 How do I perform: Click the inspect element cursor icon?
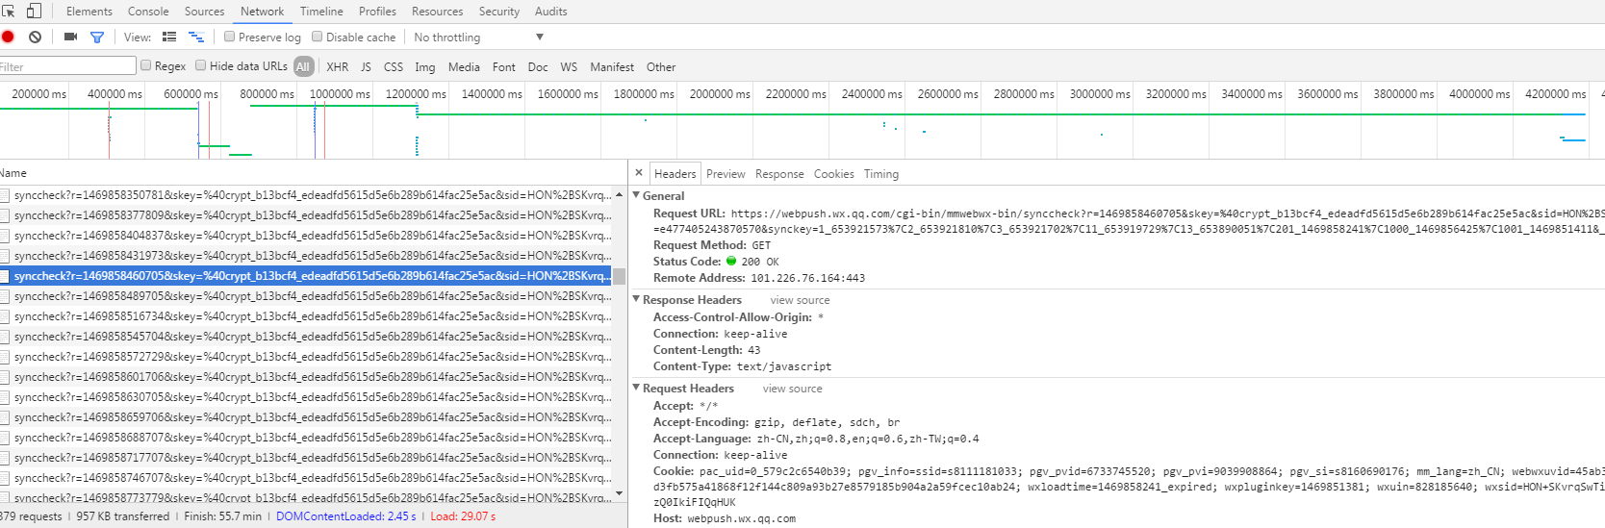9,11
